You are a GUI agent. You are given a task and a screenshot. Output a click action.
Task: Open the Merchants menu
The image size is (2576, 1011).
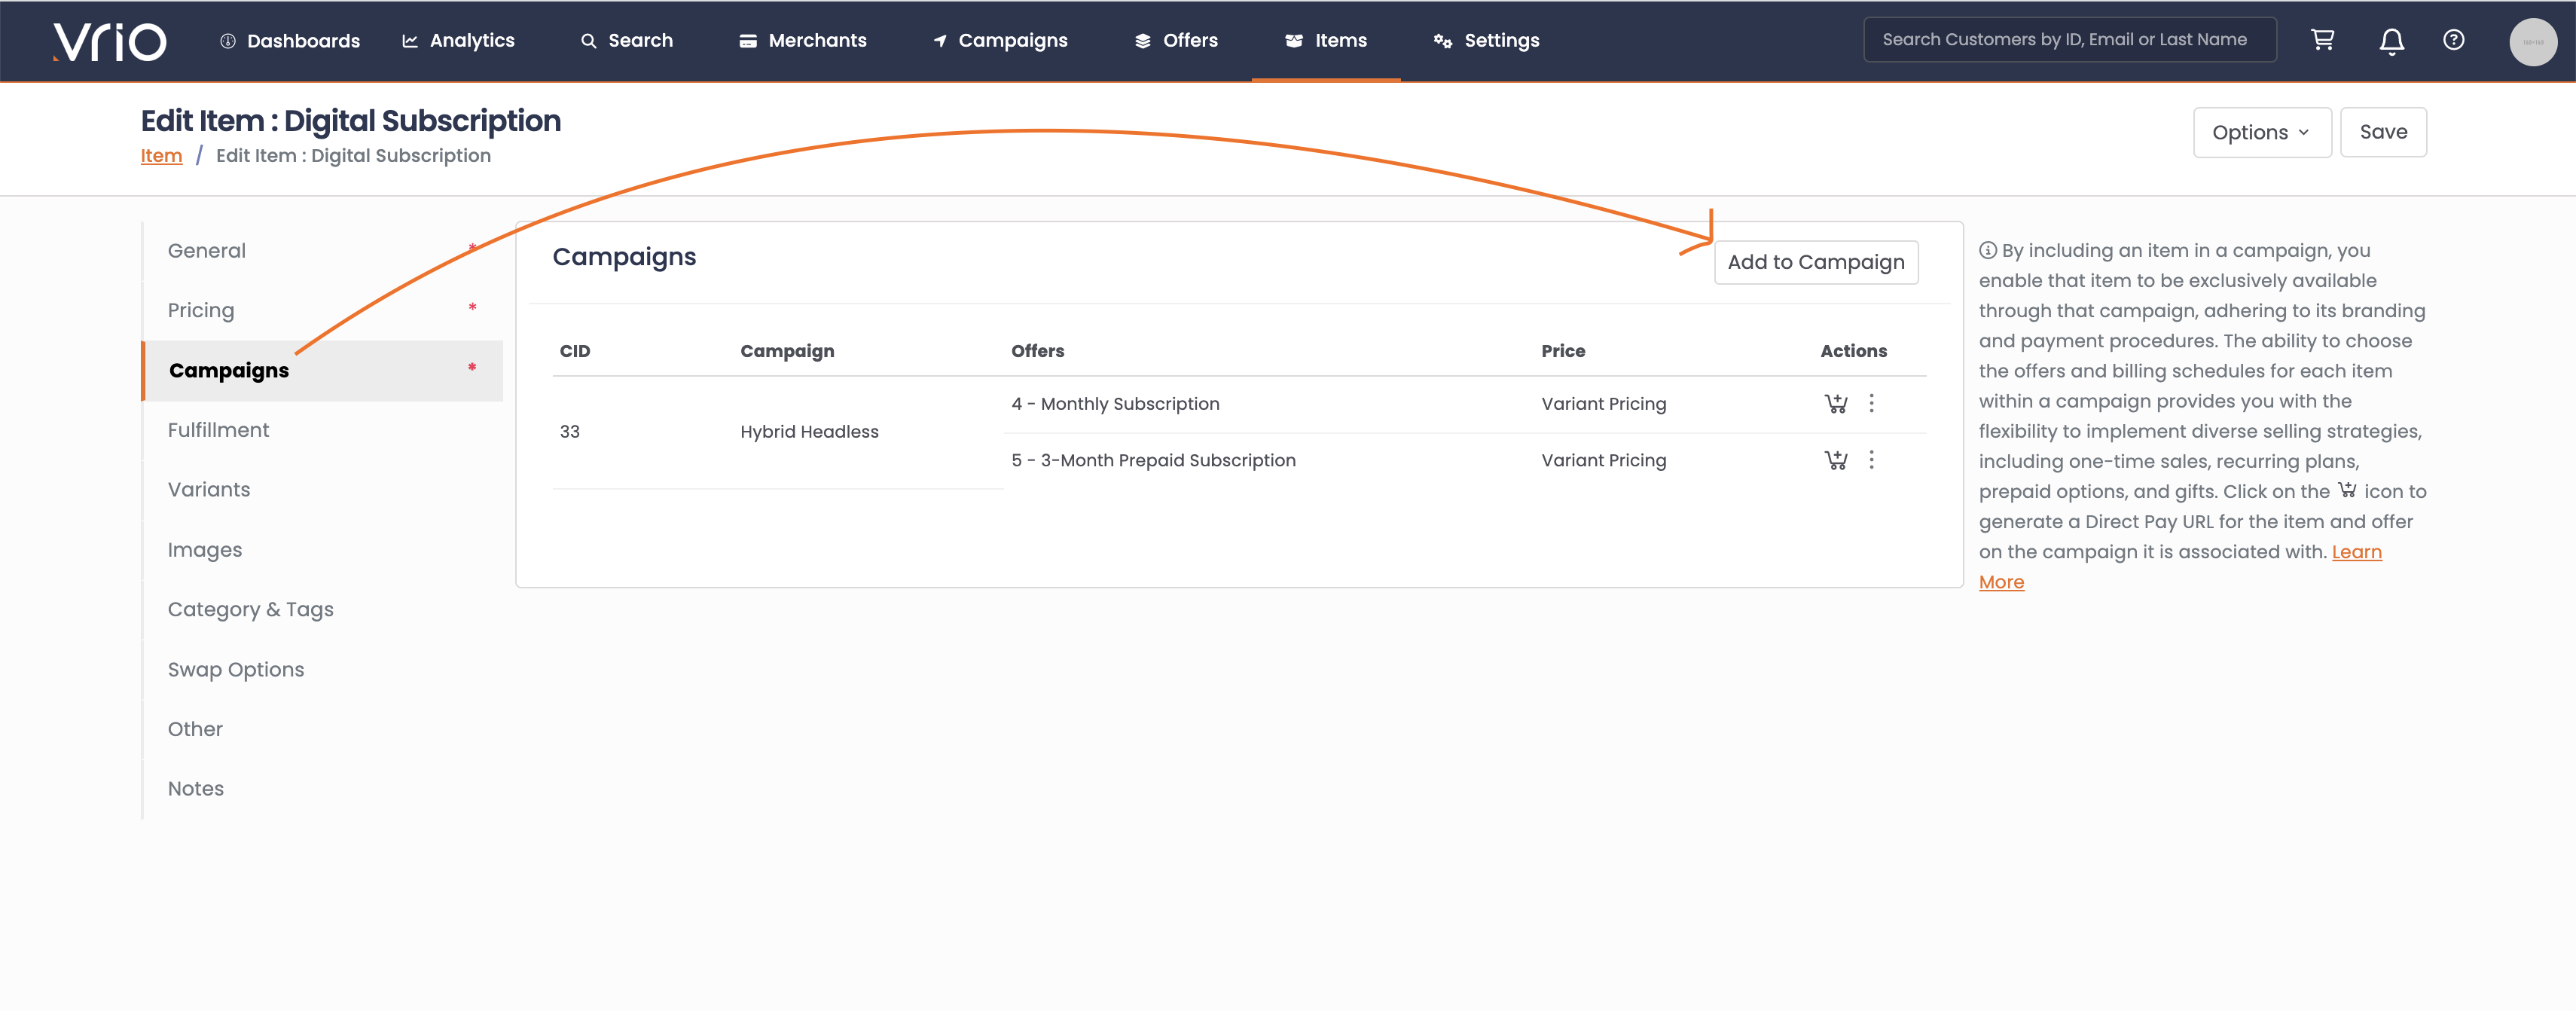tap(803, 41)
